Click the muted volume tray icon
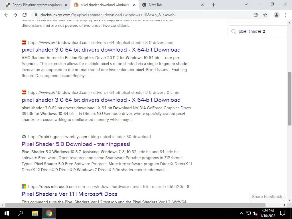Viewport: 292px width, 219px height. (x=255, y=213)
